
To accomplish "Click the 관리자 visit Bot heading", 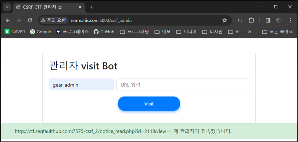I will tap(83, 66).
